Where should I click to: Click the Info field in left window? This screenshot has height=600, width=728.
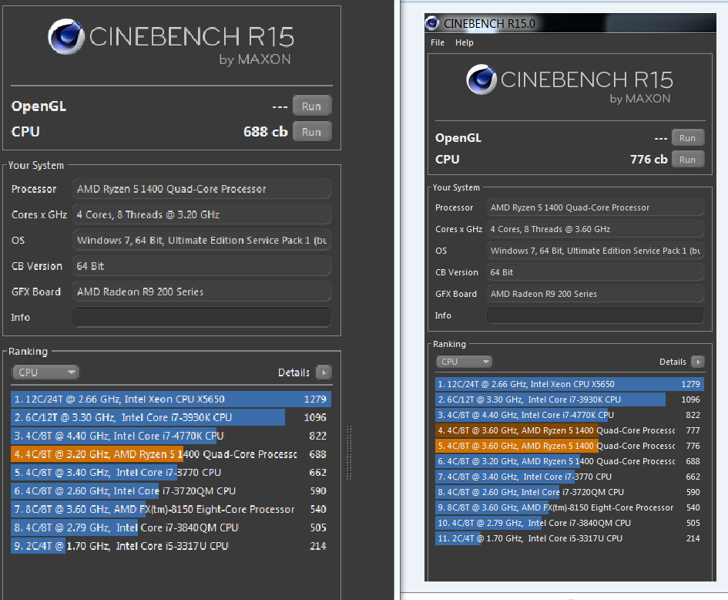(202, 317)
